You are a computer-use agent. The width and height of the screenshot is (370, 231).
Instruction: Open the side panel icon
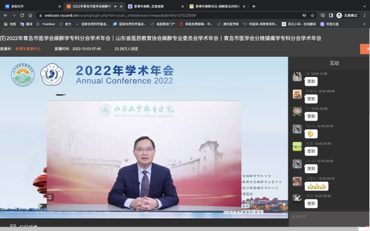point(331,15)
